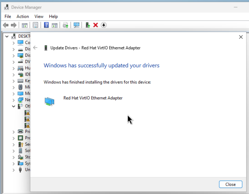The height and width of the screenshot is (194, 249).
Task: Click the Show/Hide Action Pane toolbar icon
Action: 55,25
